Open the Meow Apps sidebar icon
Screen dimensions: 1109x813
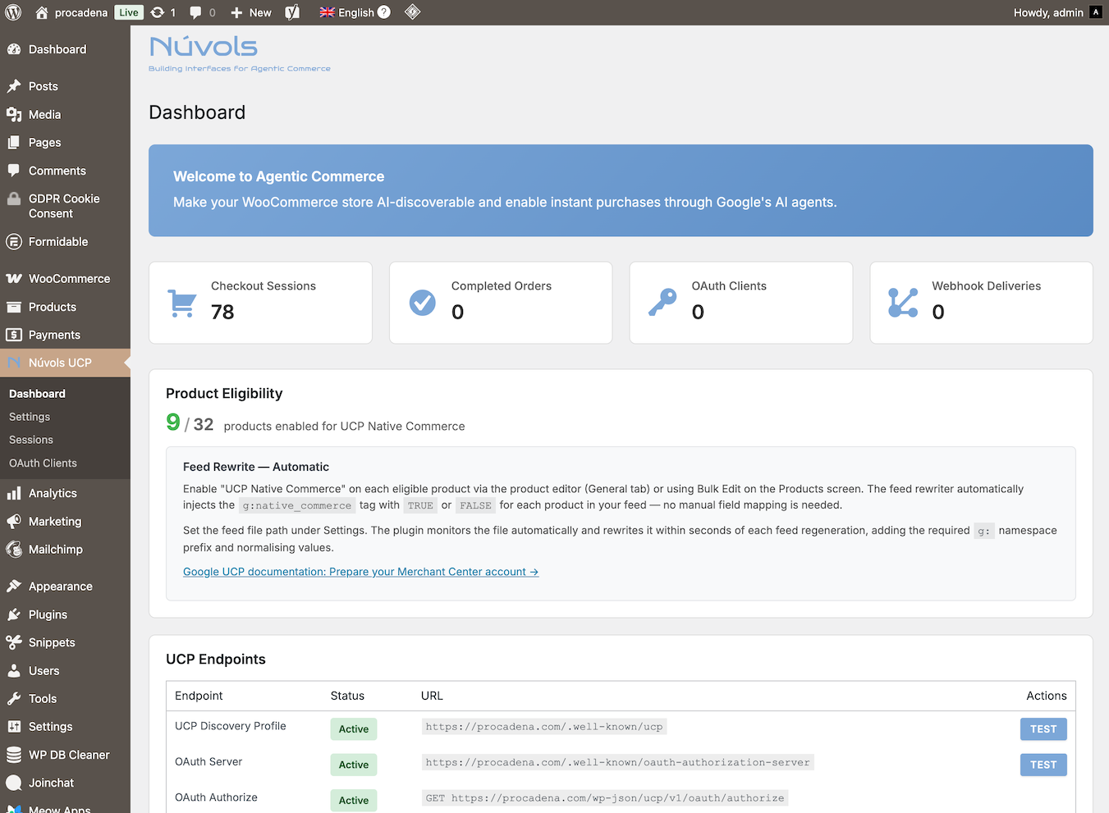(x=15, y=807)
